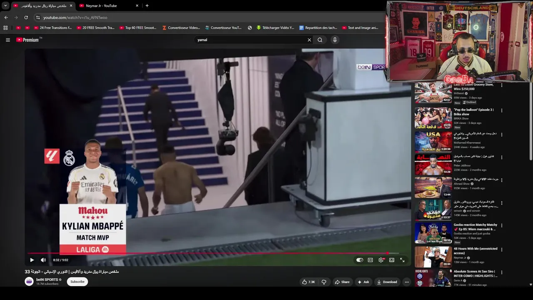Start voice search with the microphone
The image size is (533, 300).
(334, 40)
